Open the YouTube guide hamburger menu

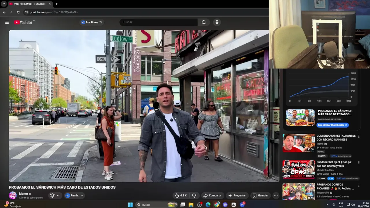[x=7, y=22]
